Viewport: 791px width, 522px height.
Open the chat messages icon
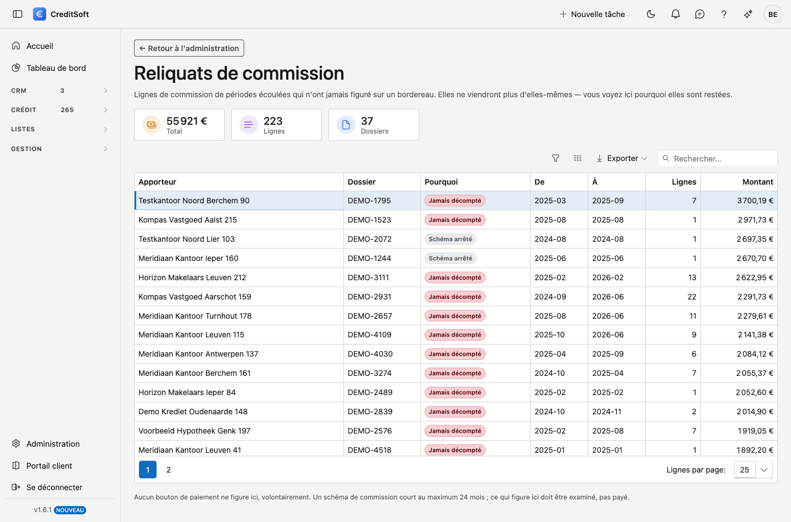tap(700, 14)
